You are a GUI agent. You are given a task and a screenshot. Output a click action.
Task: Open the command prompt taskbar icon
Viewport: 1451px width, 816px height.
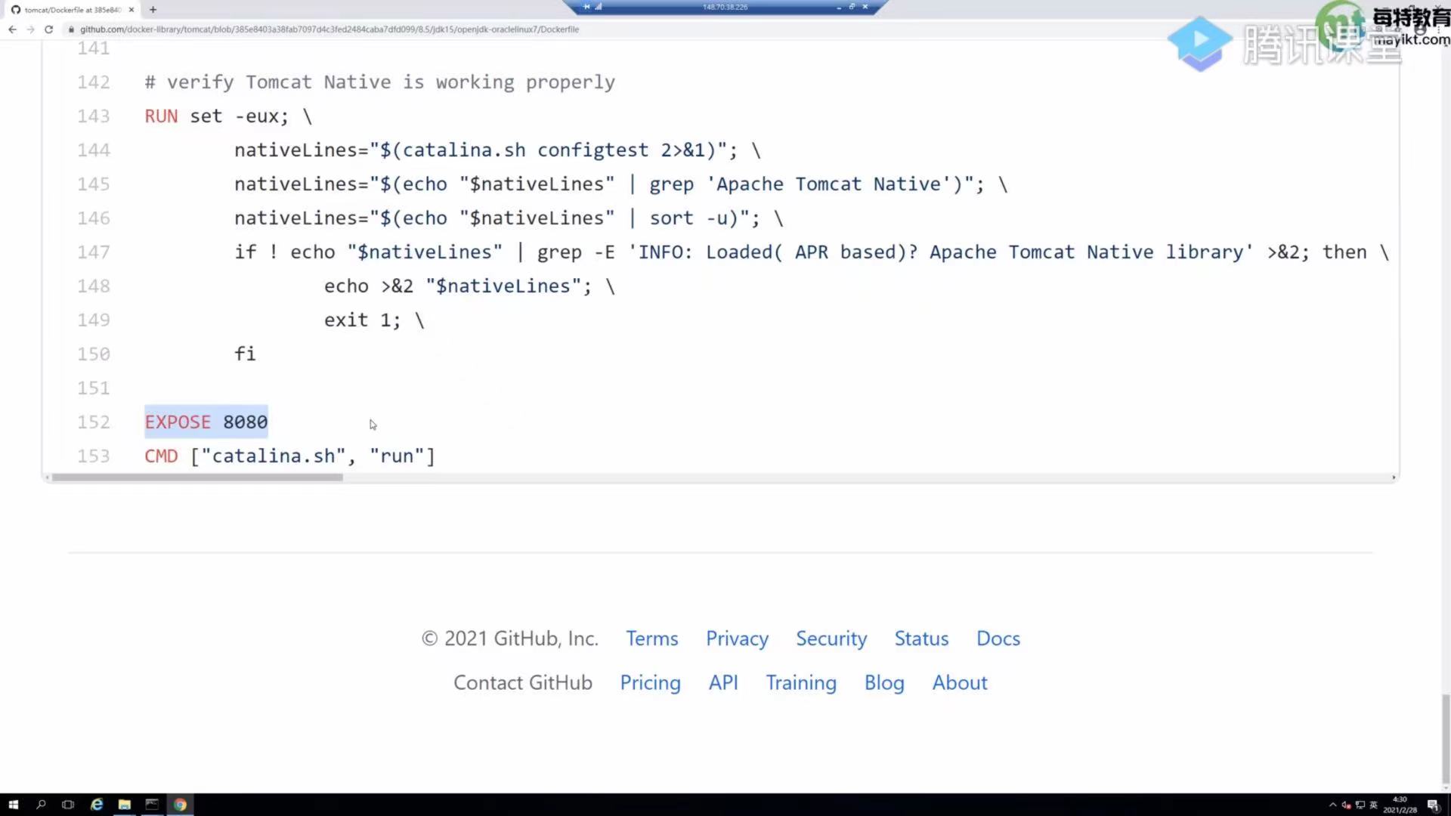coord(152,805)
